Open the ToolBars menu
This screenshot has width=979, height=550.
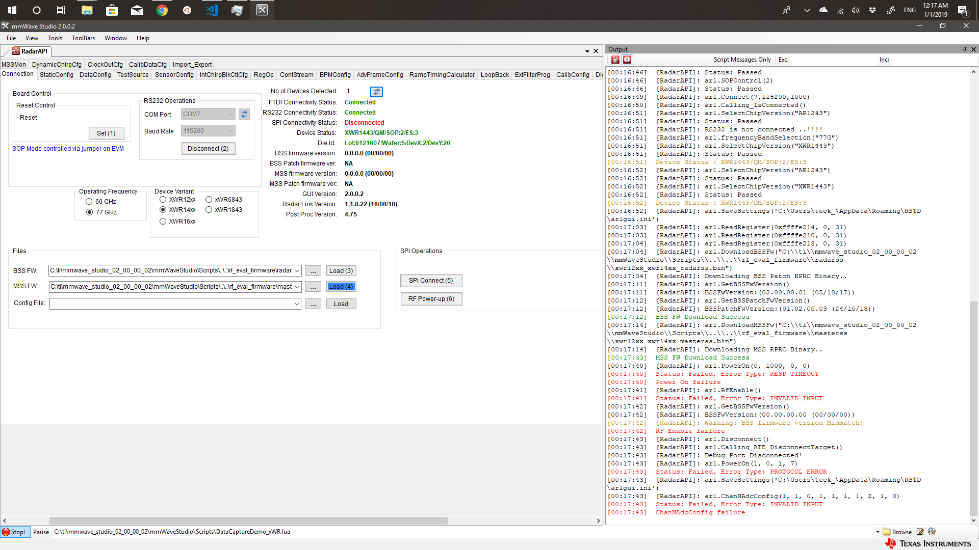point(83,38)
